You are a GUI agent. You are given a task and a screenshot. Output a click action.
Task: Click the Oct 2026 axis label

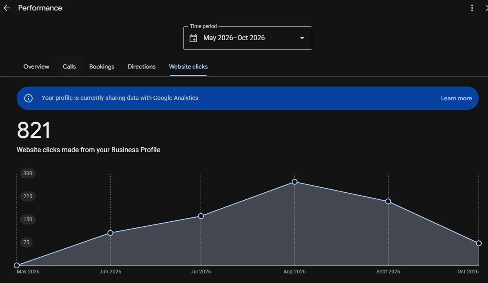point(468,271)
